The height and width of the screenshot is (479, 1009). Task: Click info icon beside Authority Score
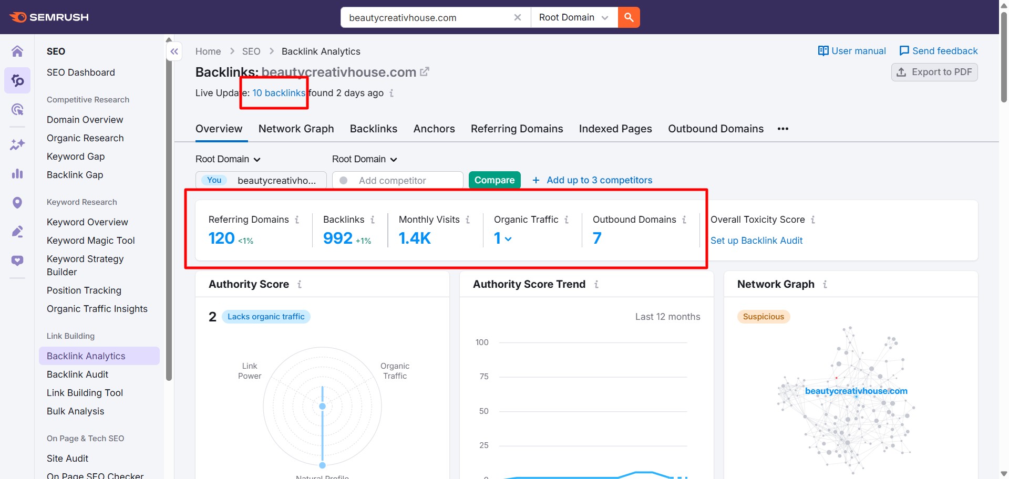pyautogui.click(x=300, y=284)
